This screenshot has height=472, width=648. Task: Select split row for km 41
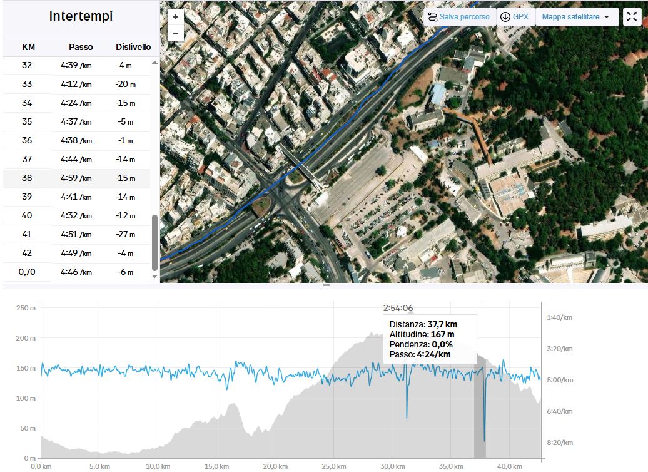[77, 235]
